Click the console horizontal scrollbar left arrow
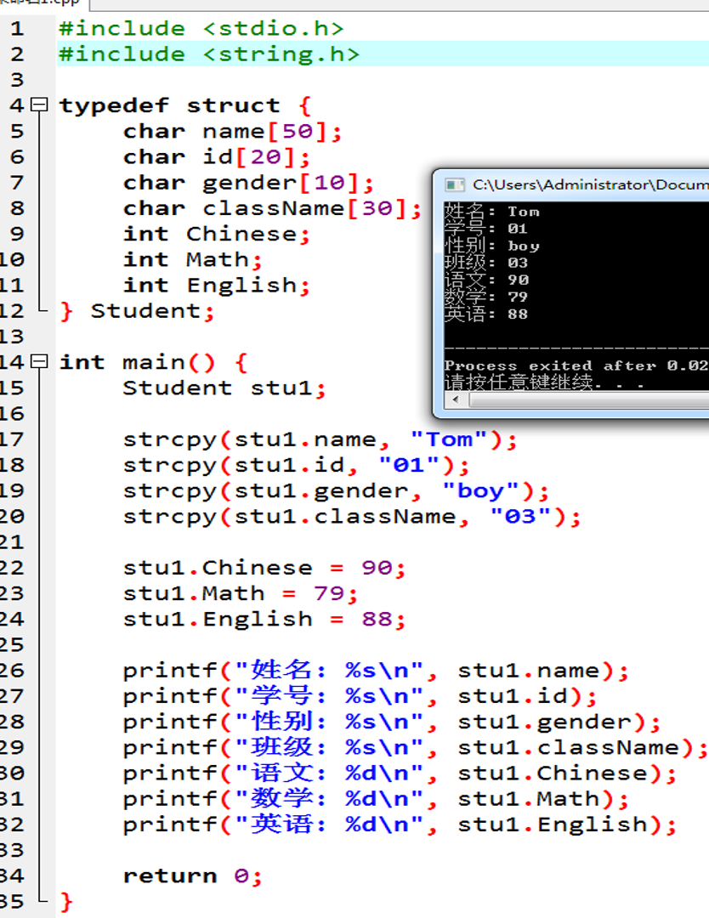 pyautogui.click(x=456, y=399)
